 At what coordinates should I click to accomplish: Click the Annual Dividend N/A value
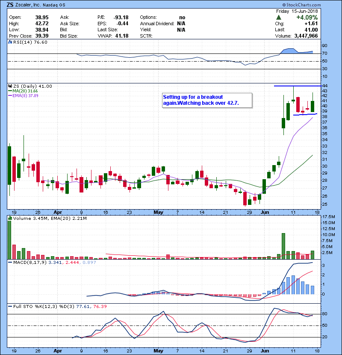click(181, 24)
